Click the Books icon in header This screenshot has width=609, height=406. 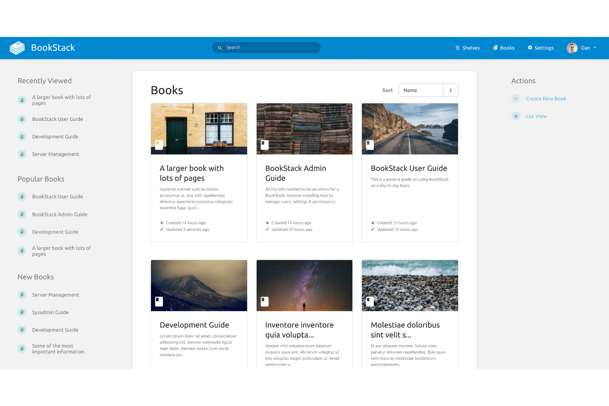click(495, 48)
